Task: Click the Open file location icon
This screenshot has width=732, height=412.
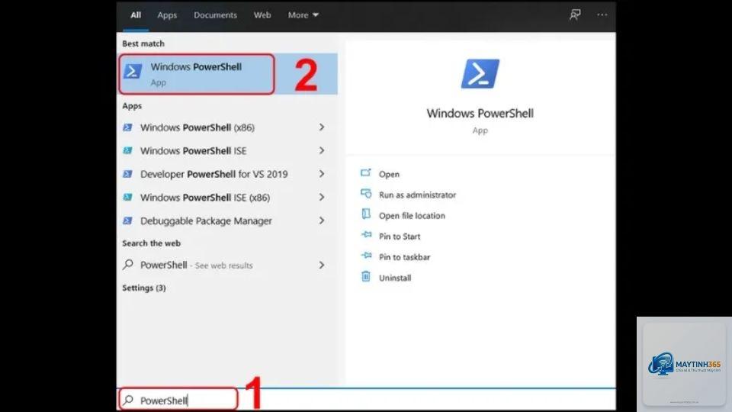Action: click(366, 214)
